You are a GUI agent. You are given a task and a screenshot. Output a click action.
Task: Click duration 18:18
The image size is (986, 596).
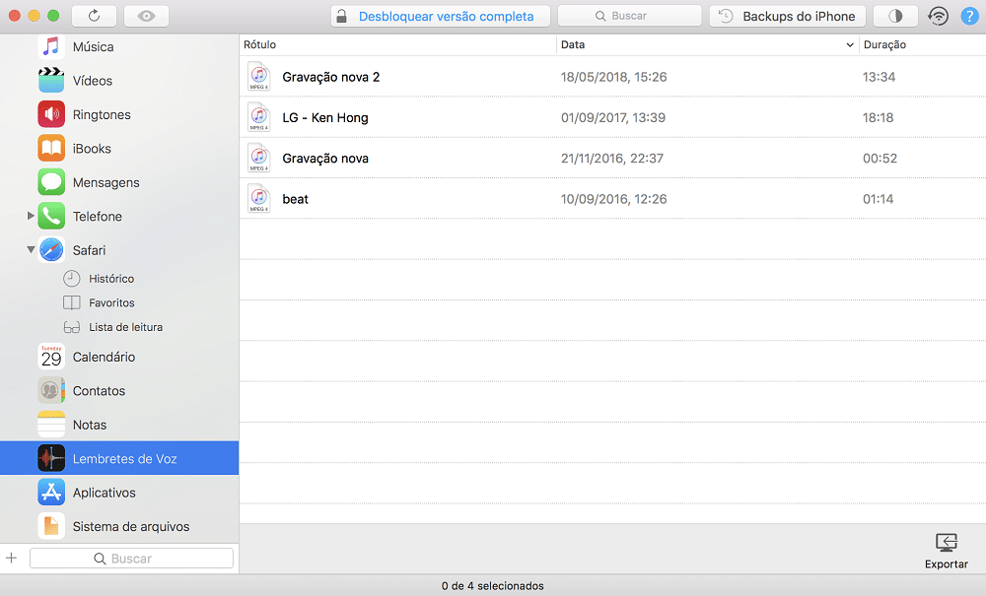[878, 117]
